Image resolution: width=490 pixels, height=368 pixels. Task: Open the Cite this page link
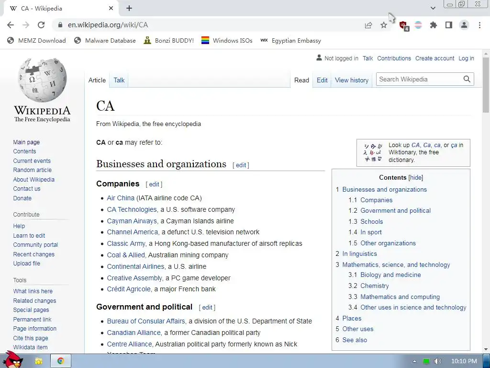(x=31, y=338)
